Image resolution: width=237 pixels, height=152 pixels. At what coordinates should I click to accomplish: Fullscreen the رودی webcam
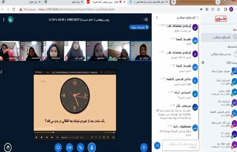[110, 44]
